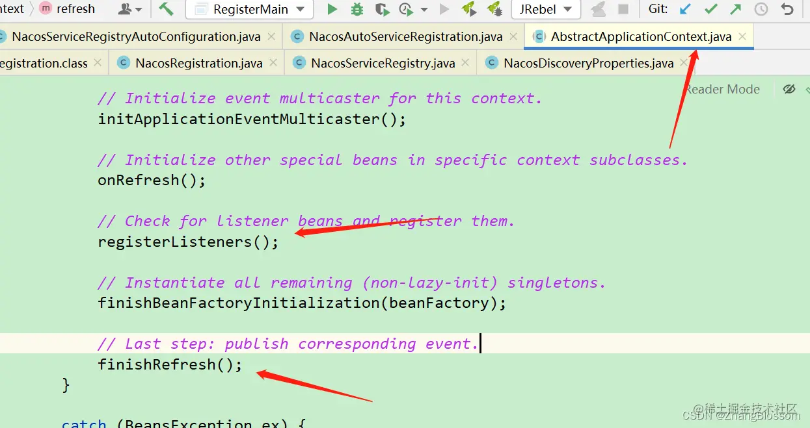
Task: Run RegisterMain with the green play button
Action: (332, 9)
